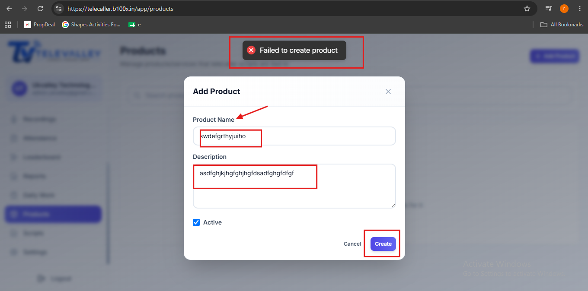Click inside the Description text area
588x291 pixels.
(x=294, y=186)
